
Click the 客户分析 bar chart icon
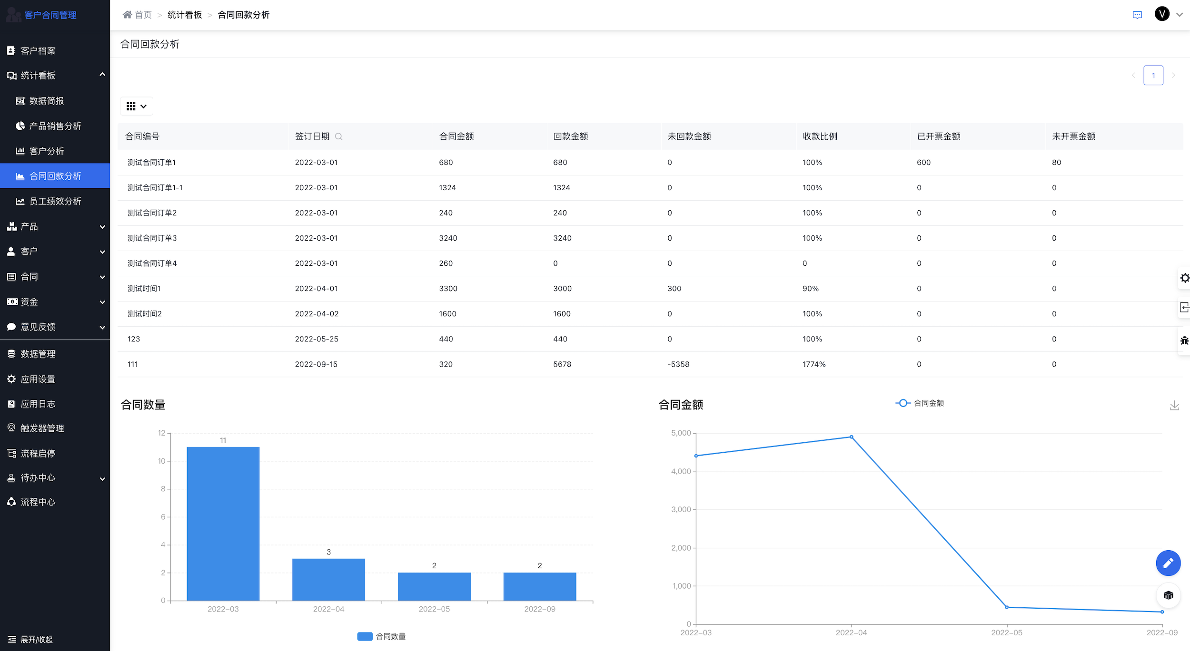[x=20, y=151]
